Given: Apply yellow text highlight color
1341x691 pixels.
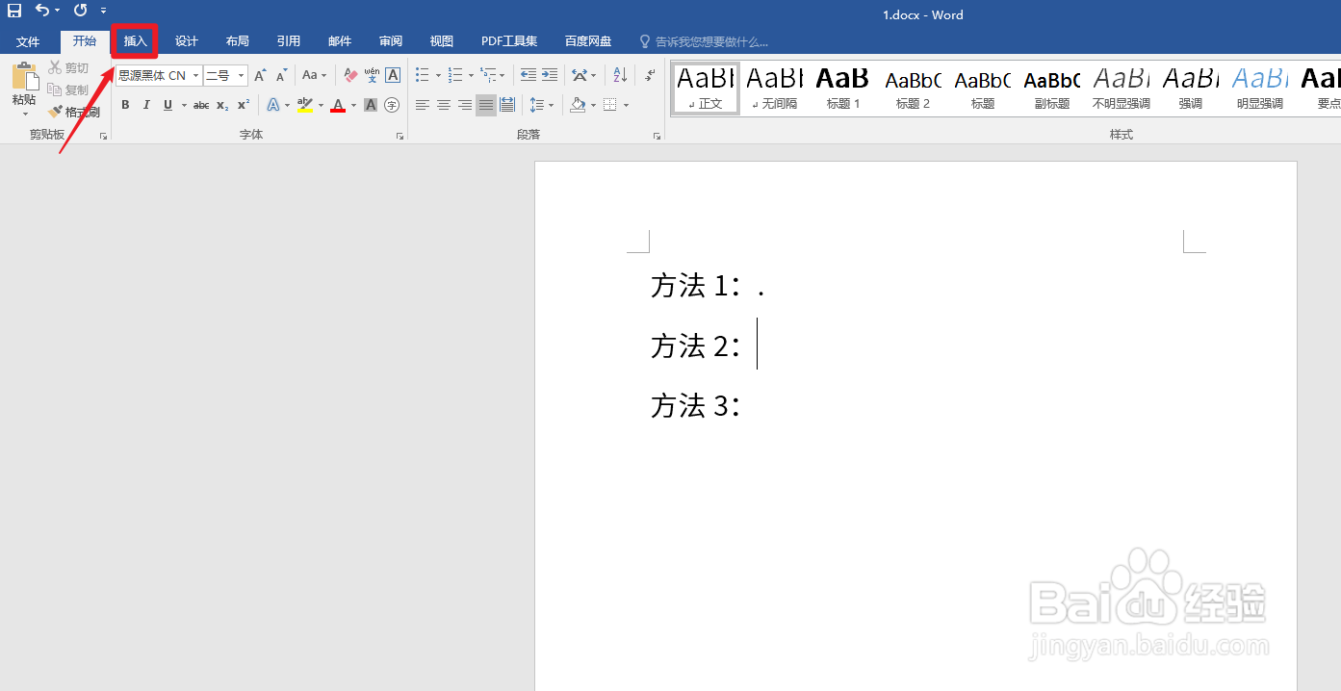Looking at the screenshot, I should (305, 105).
